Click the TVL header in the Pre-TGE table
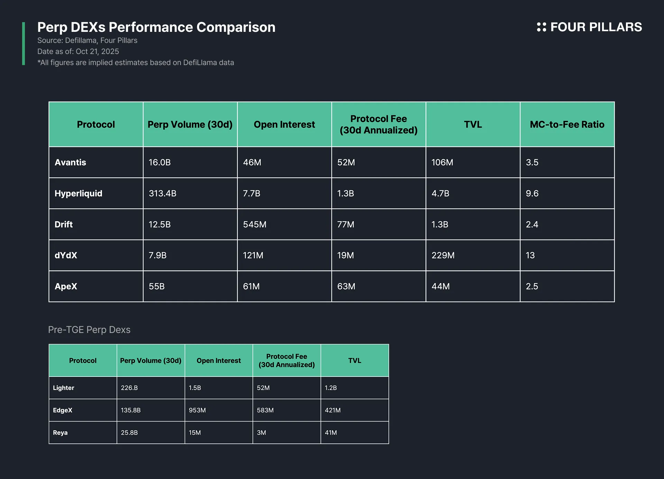 [354, 360]
